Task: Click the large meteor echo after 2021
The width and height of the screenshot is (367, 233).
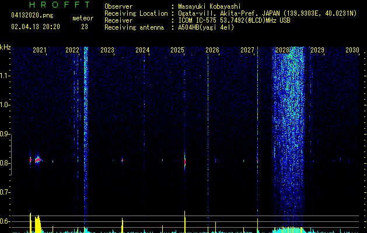Action: (x=38, y=160)
